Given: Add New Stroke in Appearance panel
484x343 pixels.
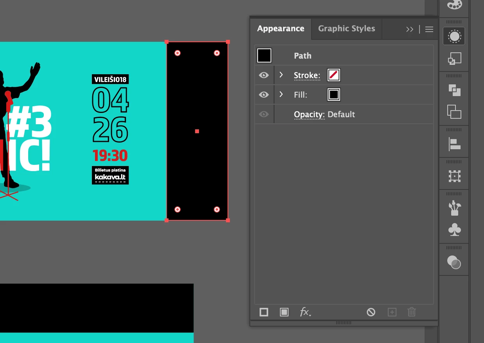Looking at the screenshot, I should pos(264,312).
